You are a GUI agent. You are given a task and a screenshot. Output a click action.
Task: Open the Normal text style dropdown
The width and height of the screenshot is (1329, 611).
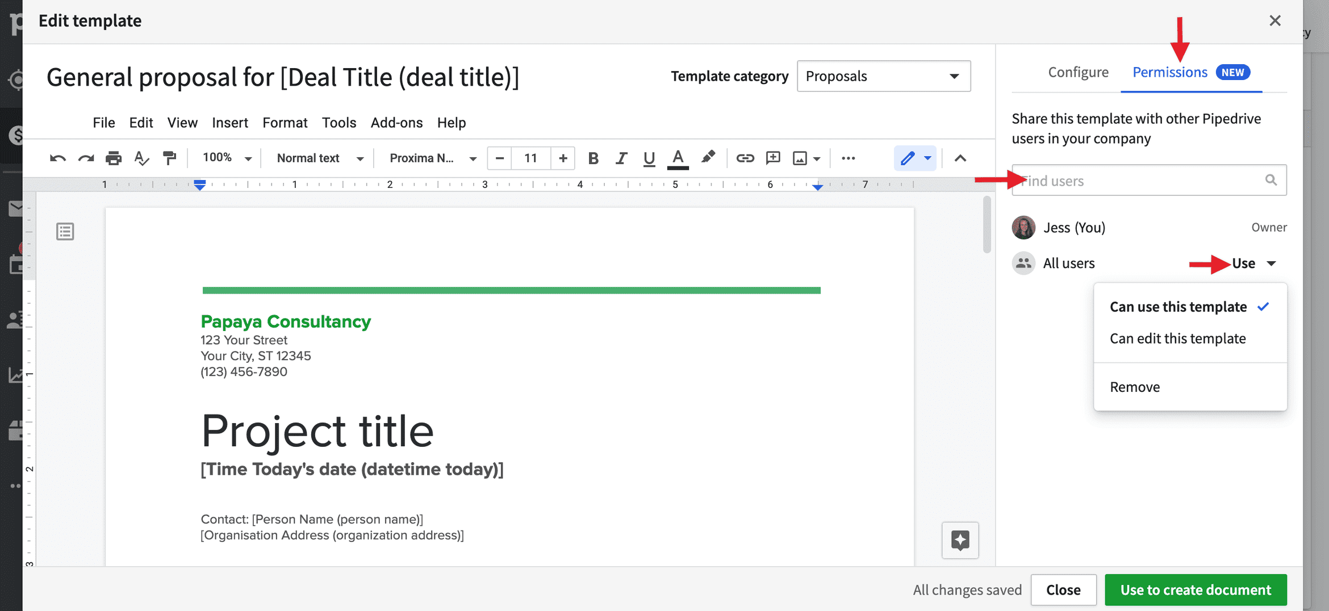(320, 158)
